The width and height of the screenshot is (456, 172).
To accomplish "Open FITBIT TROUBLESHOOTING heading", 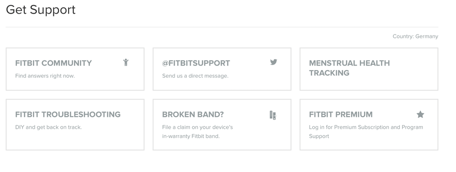I will [68, 114].
